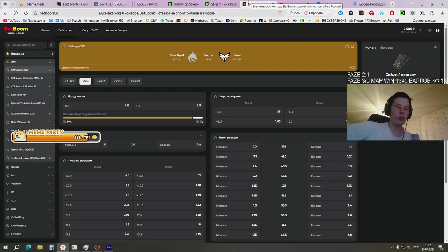Select Heroic +7.5 handicap at 2.15
The width and height of the screenshot is (448, 252).
pyautogui.click(x=169, y=234)
